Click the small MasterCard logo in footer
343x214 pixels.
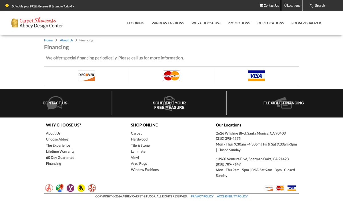coord(280,188)
